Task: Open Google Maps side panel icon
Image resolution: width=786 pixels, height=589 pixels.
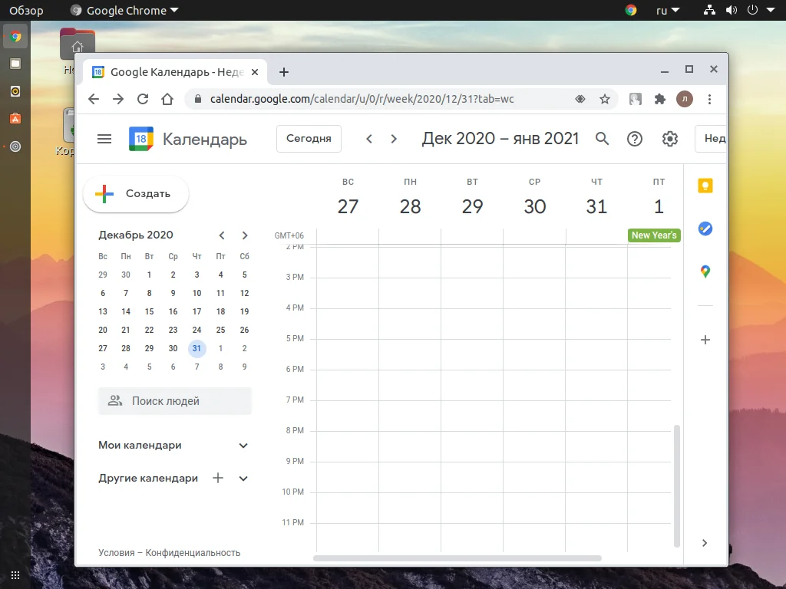Action: [x=705, y=271]
